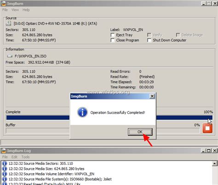Click the red stop button
Viewport: 218px width, 185px height.
tap(207, 128)
